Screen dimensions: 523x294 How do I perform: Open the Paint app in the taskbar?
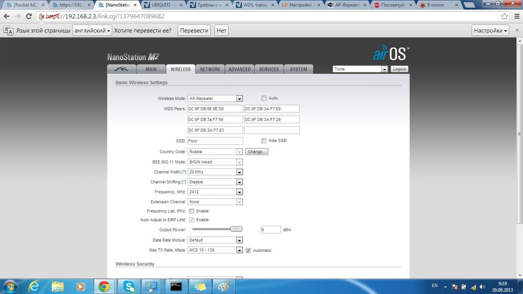223,286
